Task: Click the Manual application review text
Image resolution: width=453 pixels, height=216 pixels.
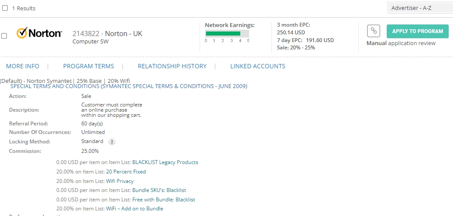Action: [x=401, y=43]
